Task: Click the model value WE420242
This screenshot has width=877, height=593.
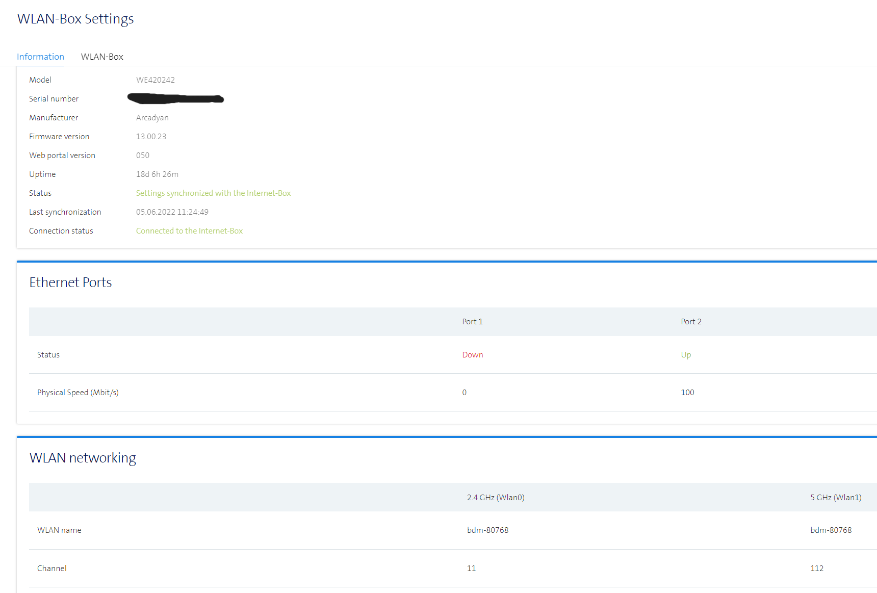Action: [x=155, y=80]
